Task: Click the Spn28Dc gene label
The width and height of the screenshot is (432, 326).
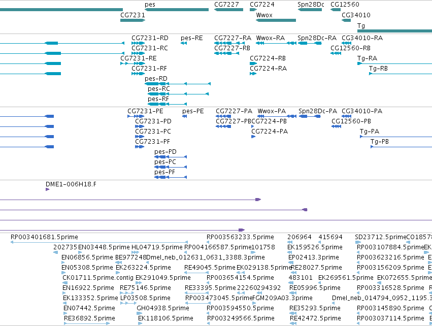Action: (x=311, y=5)
